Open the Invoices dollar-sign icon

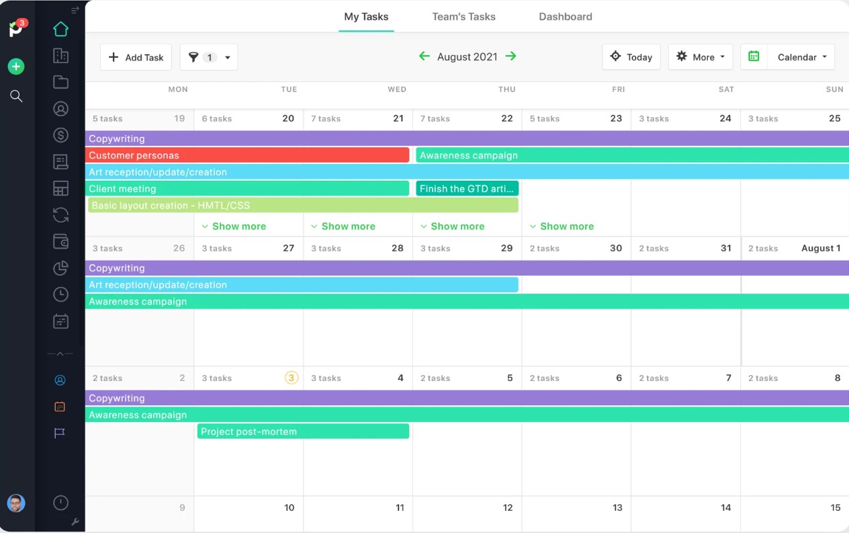(x=60, y=134)
